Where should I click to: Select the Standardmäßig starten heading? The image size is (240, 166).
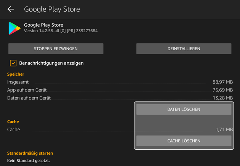[30, 153]
